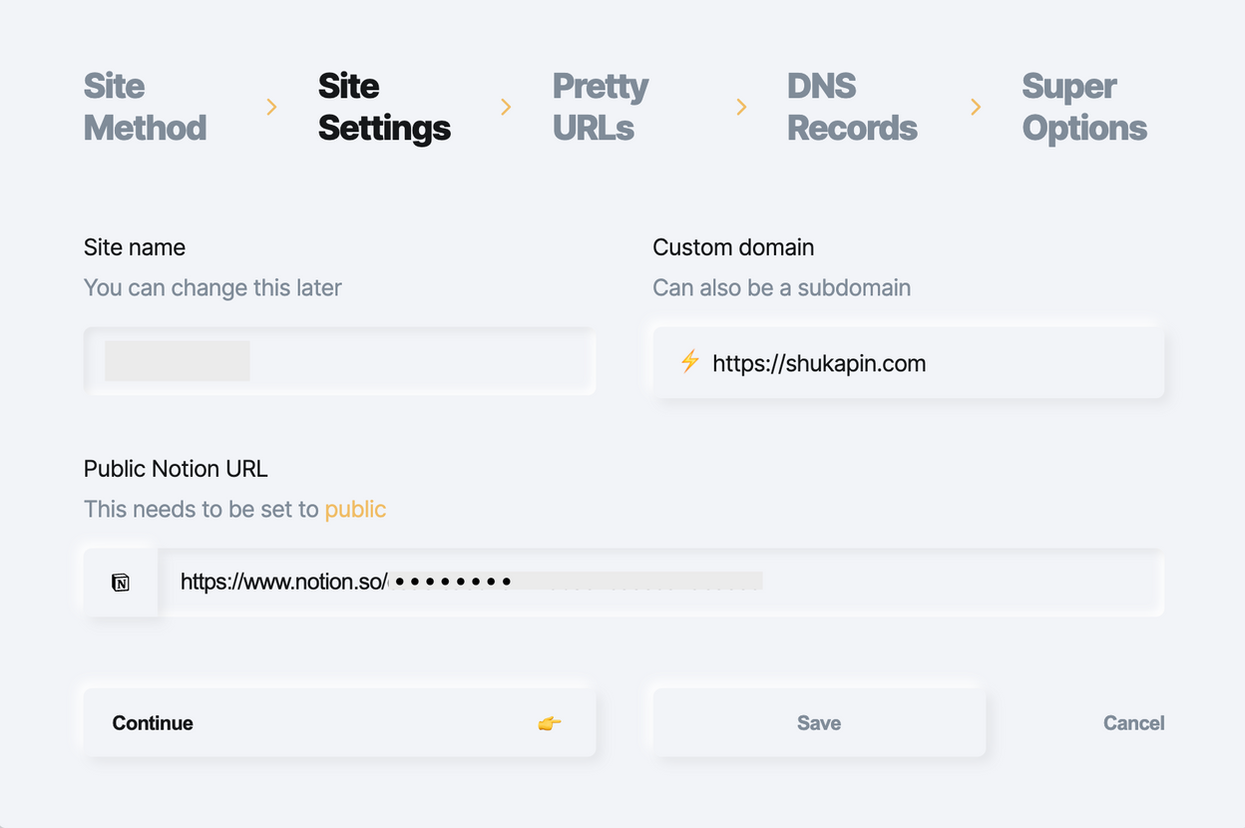The width and height of the screenshot is (1245, 828).
Task: Click the Save button
Action: [x=819, y=722]
